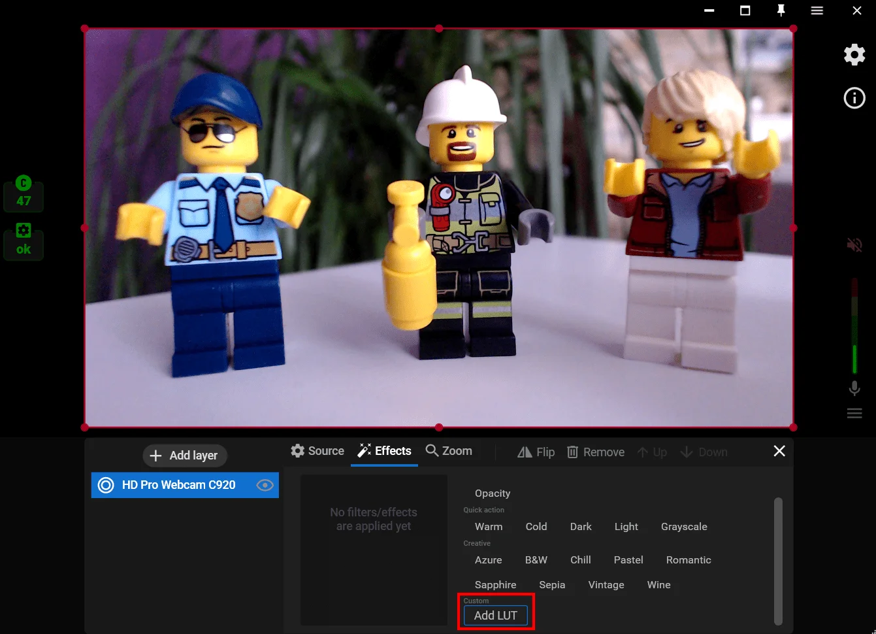Click the microphone icon
This screenshot has height=634, width=876.
[854, 388]
